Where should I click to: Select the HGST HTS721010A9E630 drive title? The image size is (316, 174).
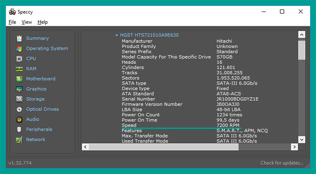(149, 35)
